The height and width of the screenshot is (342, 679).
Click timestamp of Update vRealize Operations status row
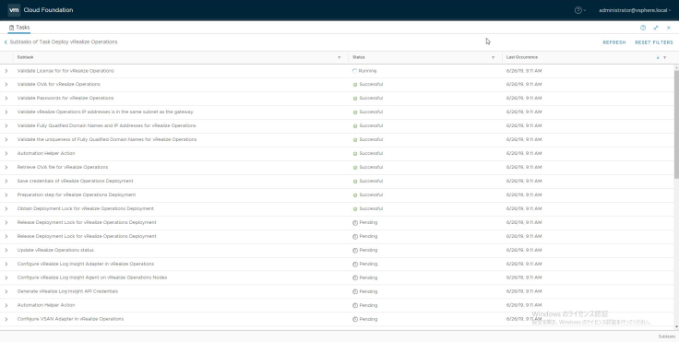tap(524, 250)
